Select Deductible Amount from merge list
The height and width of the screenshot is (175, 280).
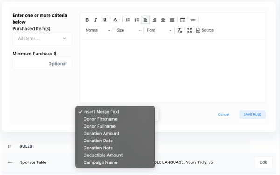point(103,155)
